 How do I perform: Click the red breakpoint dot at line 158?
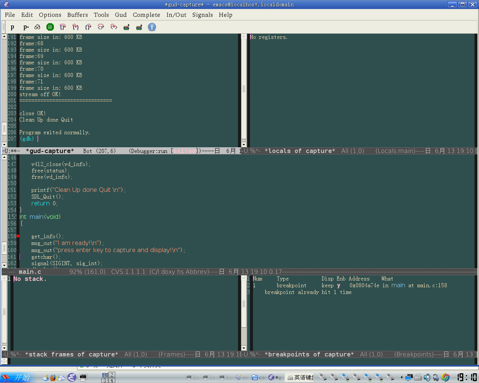18,236
